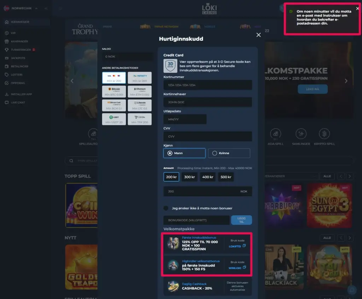This screenshot has width=362, height=299.
Task: Select the TRON payment method
Action: click(x=140, y=119)
